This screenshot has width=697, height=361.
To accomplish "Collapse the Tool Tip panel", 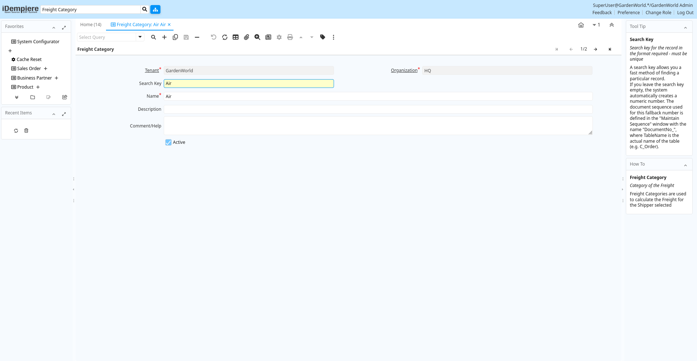I will coord(685,28).
